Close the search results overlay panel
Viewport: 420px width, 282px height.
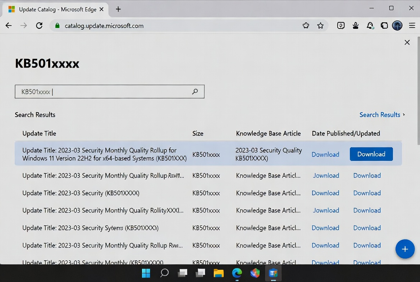click(x=407, y=42)
